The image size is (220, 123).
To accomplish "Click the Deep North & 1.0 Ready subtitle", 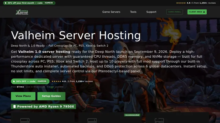I will [60, 46].
